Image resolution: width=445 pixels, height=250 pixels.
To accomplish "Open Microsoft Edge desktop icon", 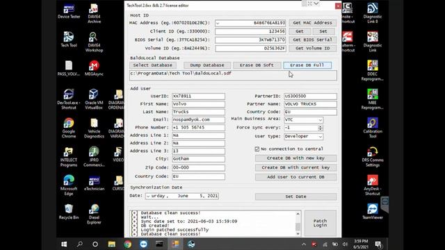I will click(x=69, y=185).
